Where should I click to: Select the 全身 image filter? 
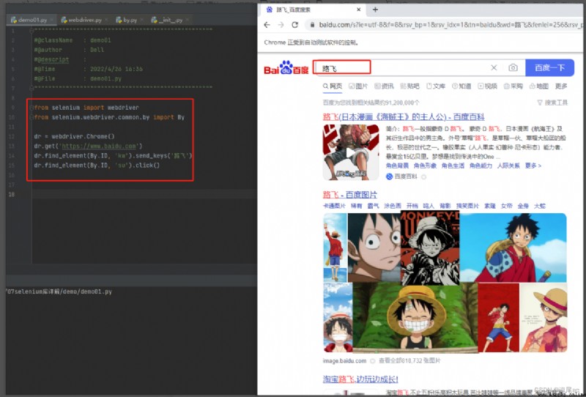523,206
